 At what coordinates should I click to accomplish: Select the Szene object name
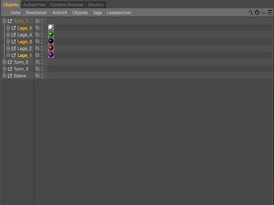(20, 76)
